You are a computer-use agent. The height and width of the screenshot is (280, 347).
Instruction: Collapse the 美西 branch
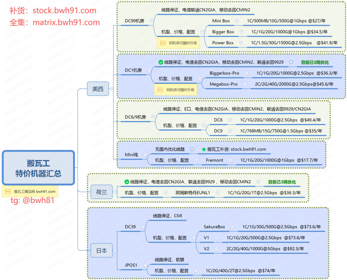110,89
